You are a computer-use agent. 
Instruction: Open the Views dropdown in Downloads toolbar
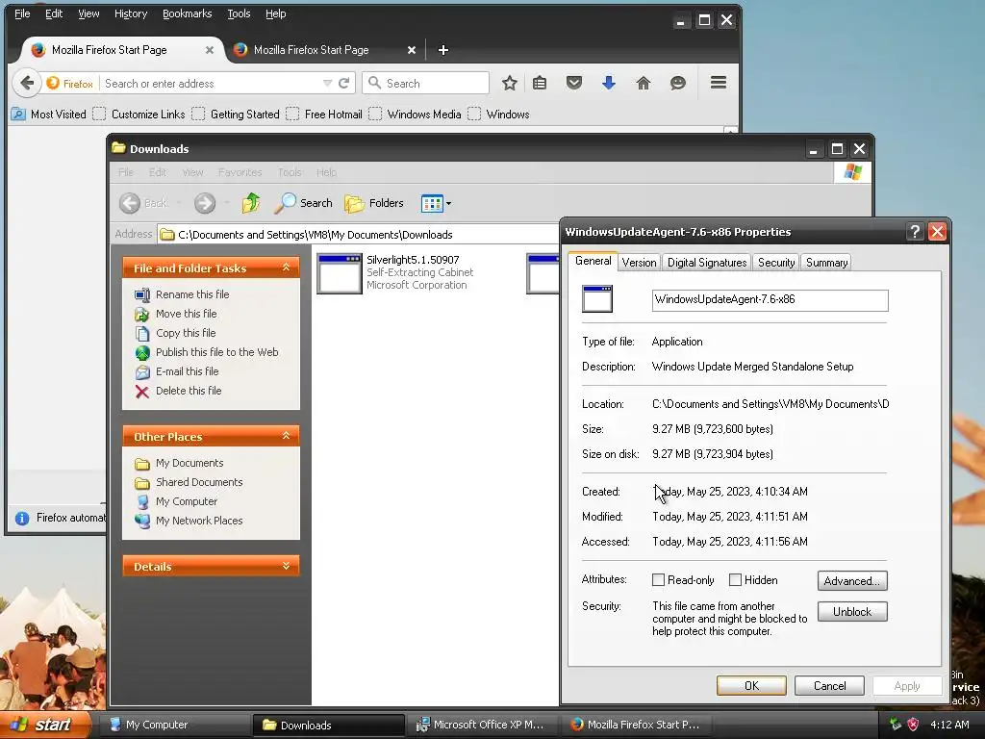tap(436, 203)
